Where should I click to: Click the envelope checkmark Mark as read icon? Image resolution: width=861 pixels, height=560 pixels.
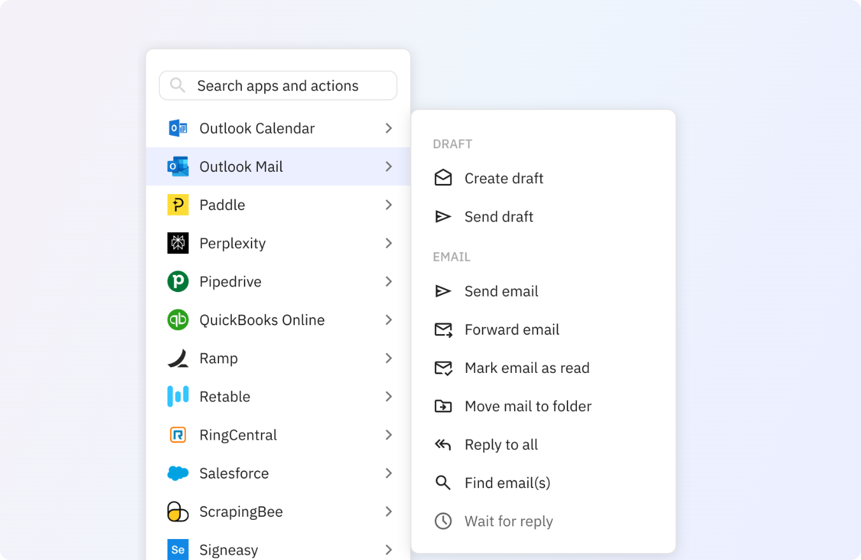click(443, 368)
